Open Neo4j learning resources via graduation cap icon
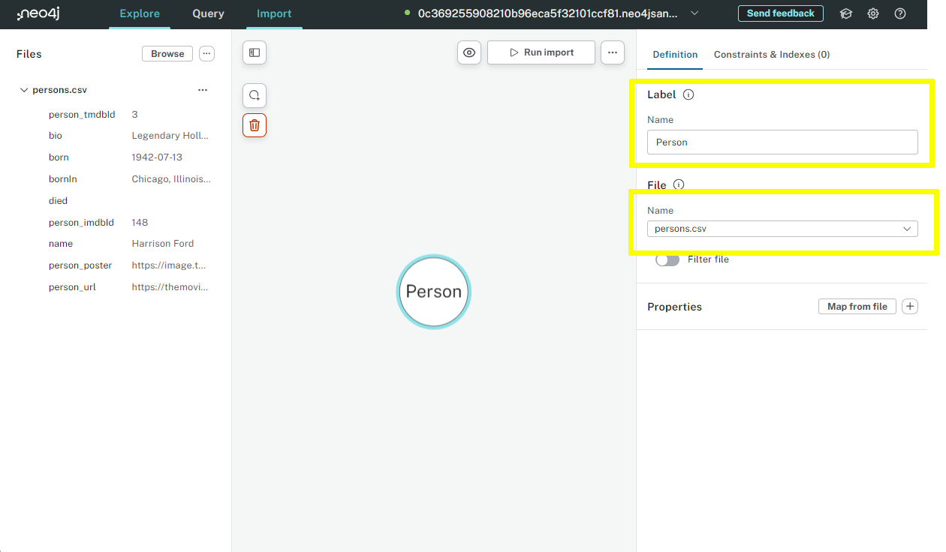Image resolution: width=946 pixels, height=552 pixels. tap(846, 13)
